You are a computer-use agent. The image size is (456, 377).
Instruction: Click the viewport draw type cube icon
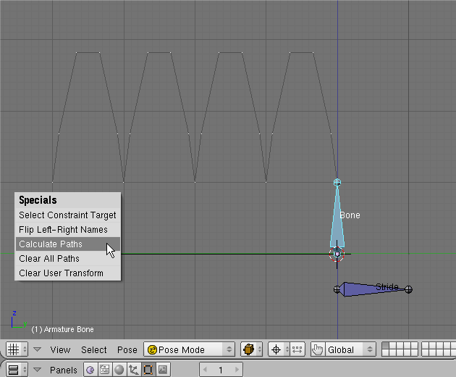tap(249, 349)
